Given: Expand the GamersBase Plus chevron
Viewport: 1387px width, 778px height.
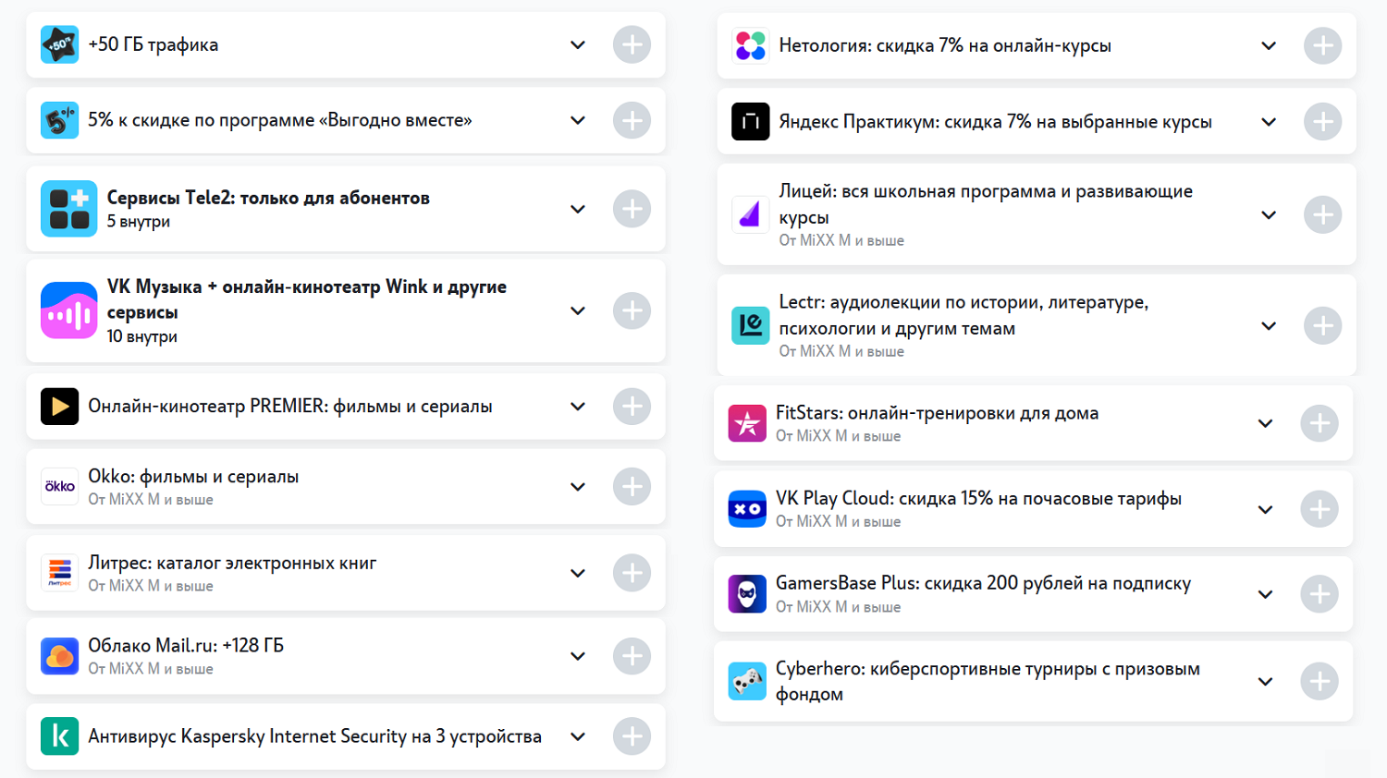Looking at the screenshot, I should coord(1265,594).
